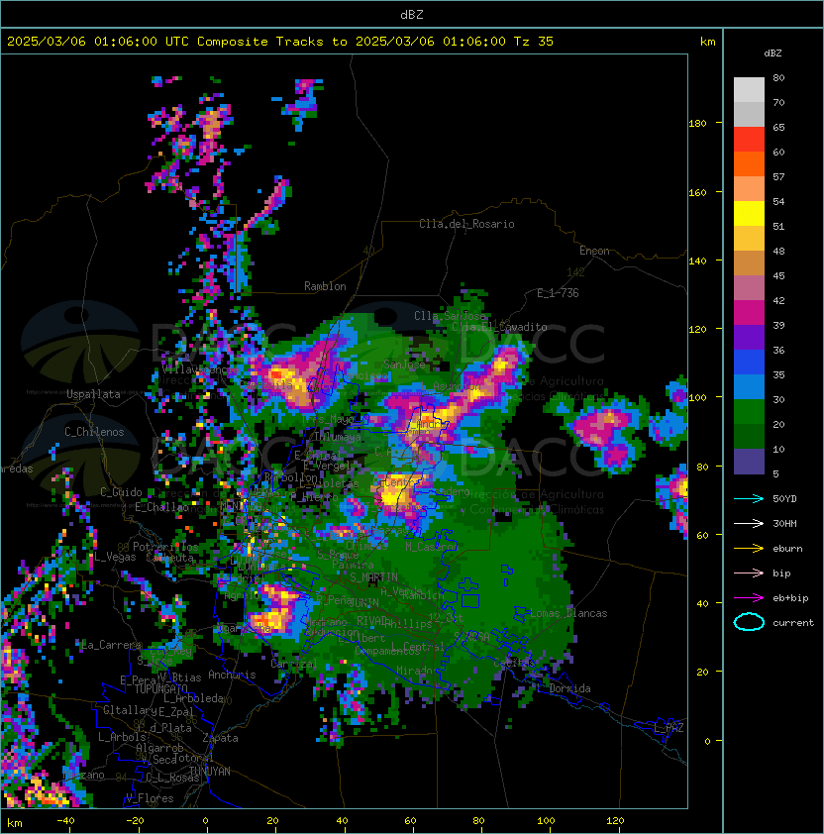This screenshot has width=824, height=834.
Task: Click the cyan 50YD arrow in legend
Action: [x=749, y=498]
